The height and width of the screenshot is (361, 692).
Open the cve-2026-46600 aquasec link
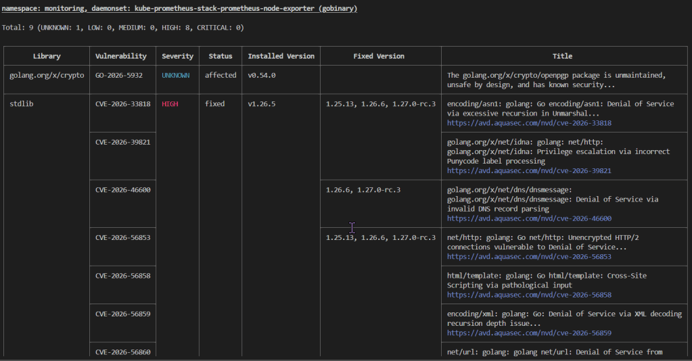[x=529, y=218]
